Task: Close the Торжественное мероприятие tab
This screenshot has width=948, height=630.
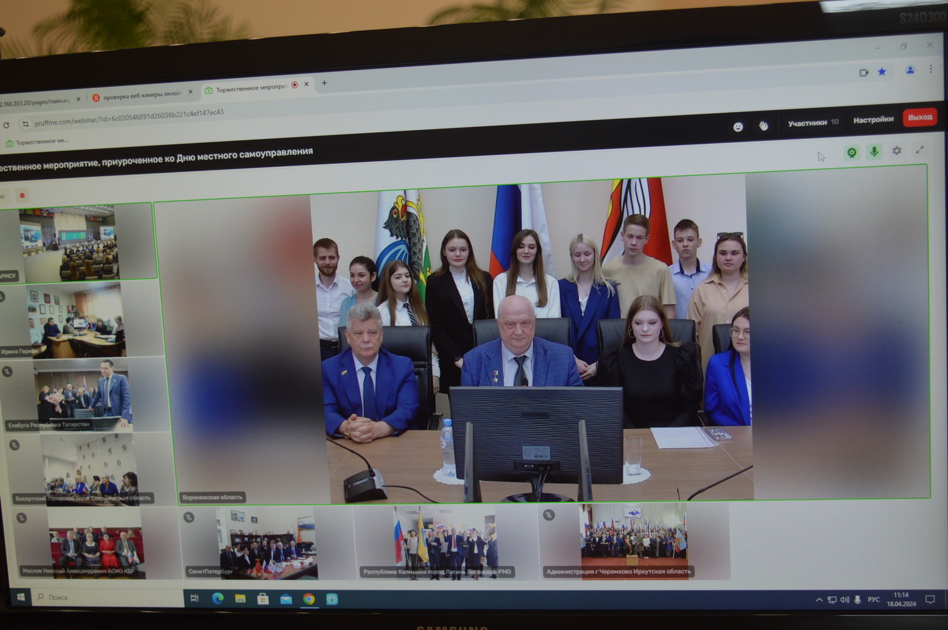Action: (307, 84)
